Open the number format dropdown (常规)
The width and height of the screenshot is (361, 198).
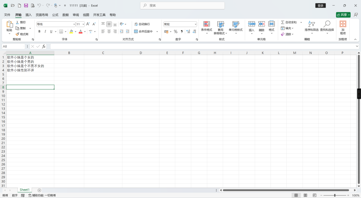tap(195, 24)
